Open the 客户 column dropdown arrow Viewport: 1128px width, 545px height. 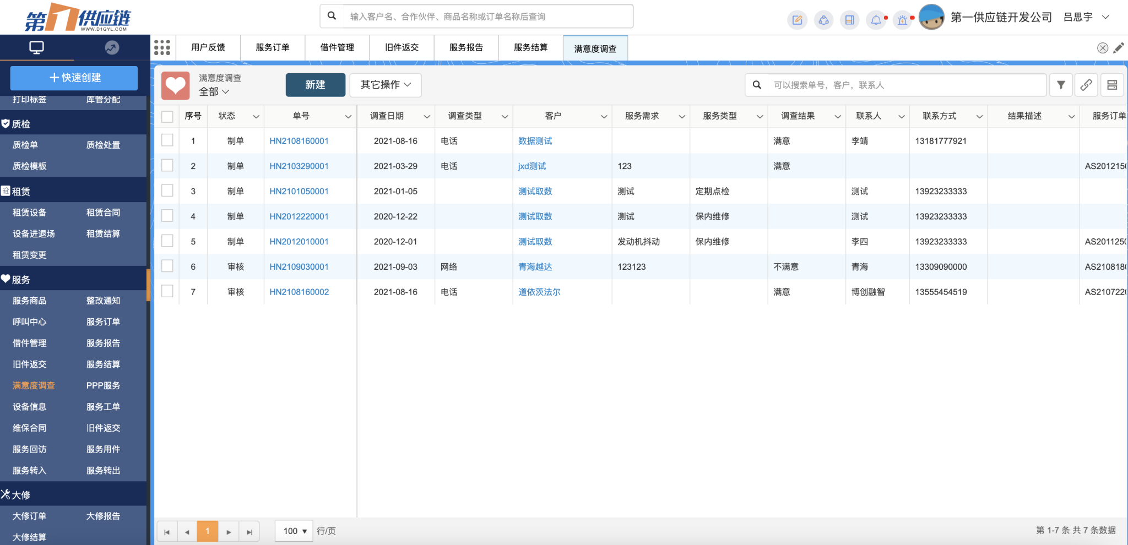point(604,116)
